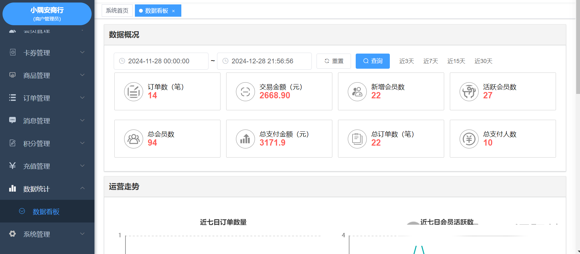Image resolution: width=580 pixels, height=254 pixels.
Task: Click the 总会员数 total members icon
Action: pos(133,139)
